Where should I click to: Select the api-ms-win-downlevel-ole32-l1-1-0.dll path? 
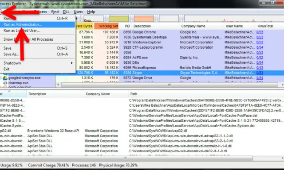(178, 151)
